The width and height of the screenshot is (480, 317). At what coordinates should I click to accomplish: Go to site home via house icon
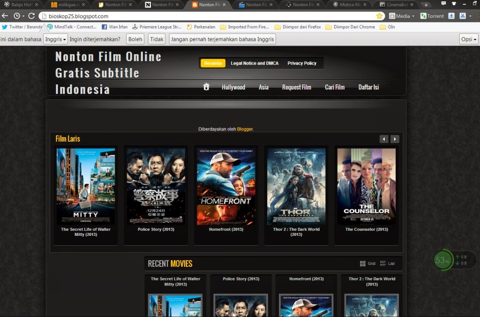pyautogui.click(x=206, y=87)
